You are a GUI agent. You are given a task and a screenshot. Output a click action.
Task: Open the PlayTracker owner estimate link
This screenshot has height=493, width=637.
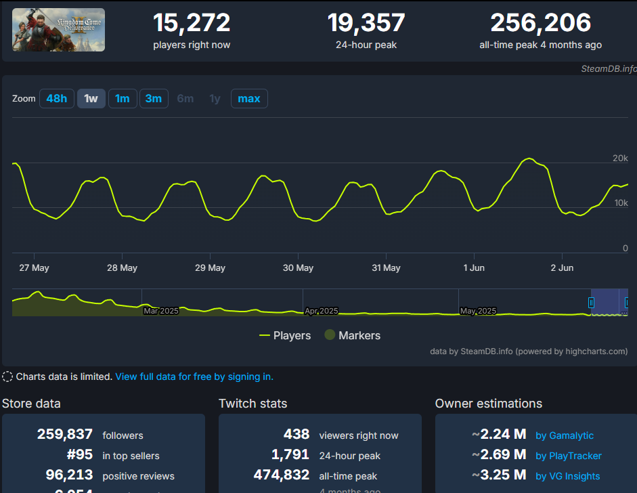pyautogui.click(x=569, y=456)
